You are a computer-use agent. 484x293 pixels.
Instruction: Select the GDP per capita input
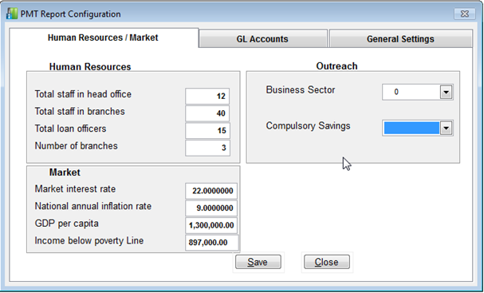(x=211, y=225)
